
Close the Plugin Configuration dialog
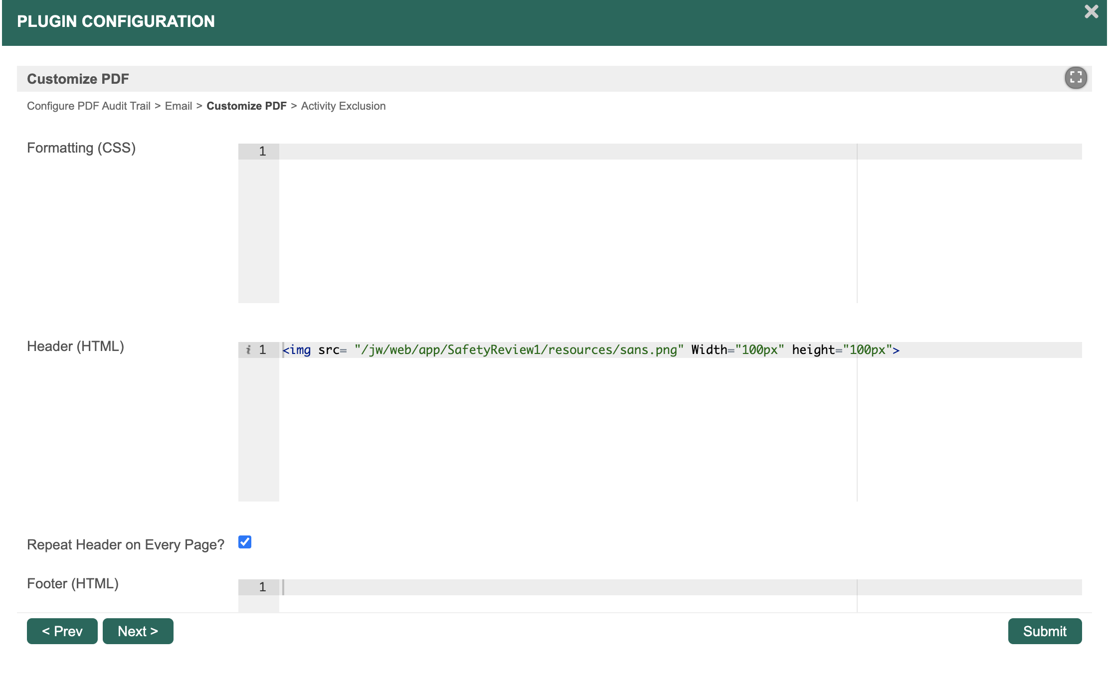click(x=1091, y=11)
